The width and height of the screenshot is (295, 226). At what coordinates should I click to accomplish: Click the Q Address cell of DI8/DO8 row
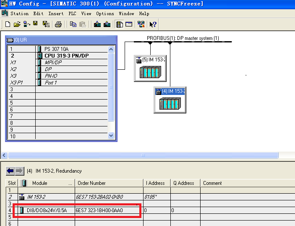click(x=185, y=210)
